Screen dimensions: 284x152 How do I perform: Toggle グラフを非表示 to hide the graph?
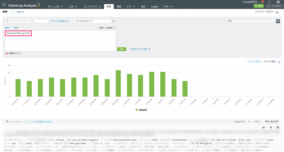pos(254,62)
